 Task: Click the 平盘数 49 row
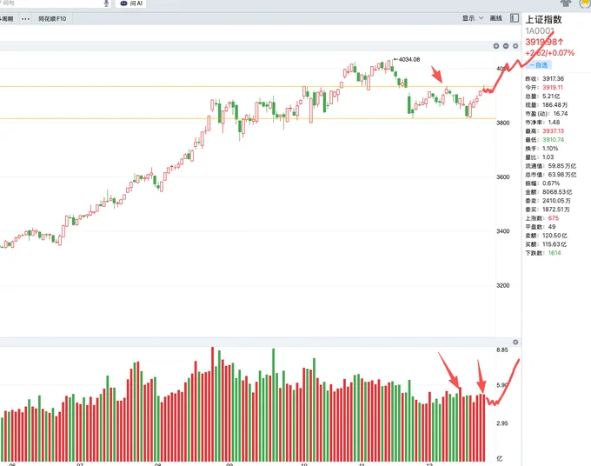541,227
